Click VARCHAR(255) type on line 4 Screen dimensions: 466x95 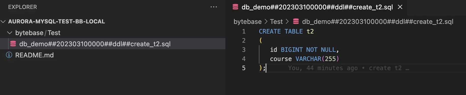317,59
